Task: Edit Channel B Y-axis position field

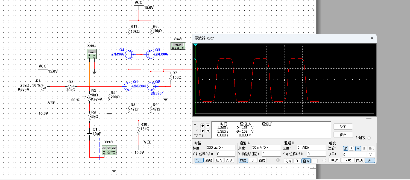Action: point(316,154)
